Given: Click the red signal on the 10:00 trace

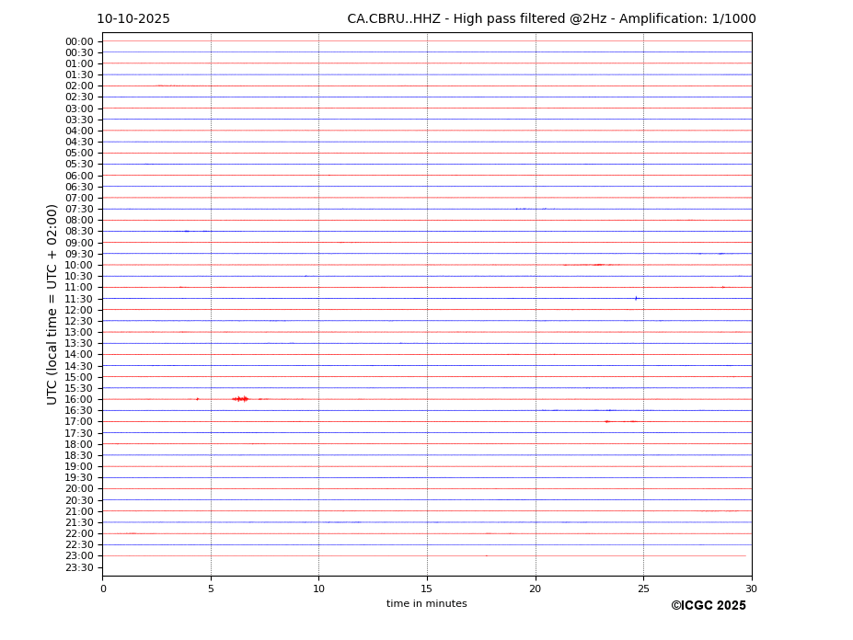Looking at the screenshot, I should pyautogui.click(x=596, y=265).
